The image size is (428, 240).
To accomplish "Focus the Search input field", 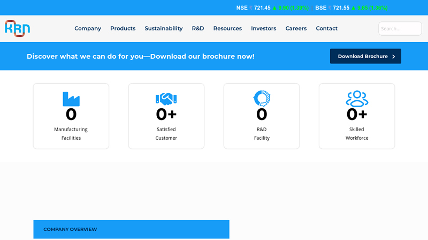I will tap(400, 29).
